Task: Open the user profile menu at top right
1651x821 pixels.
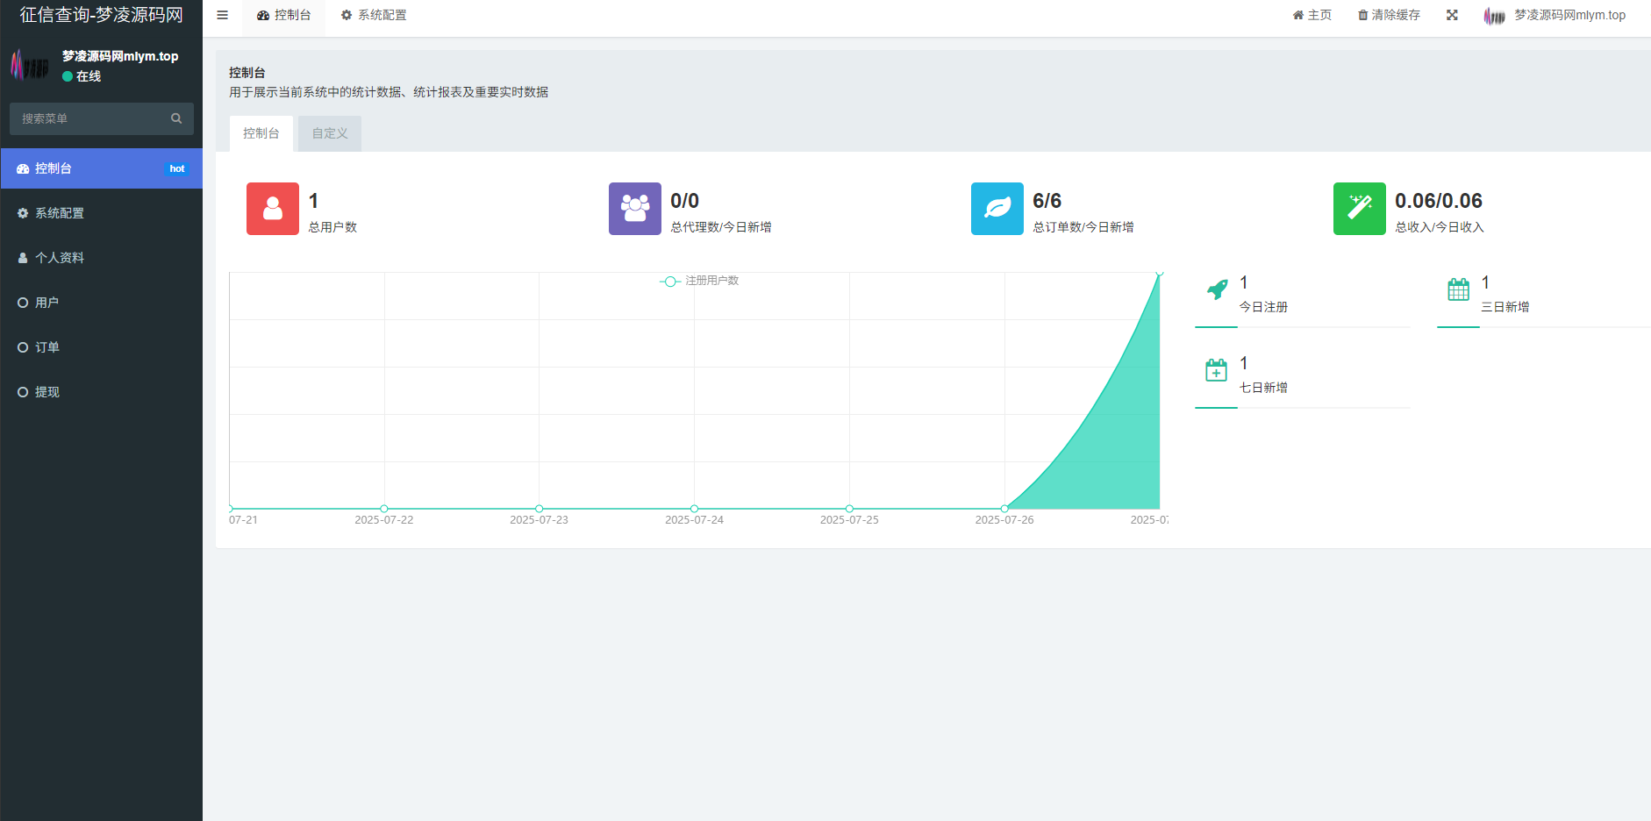Action: 1555,15
